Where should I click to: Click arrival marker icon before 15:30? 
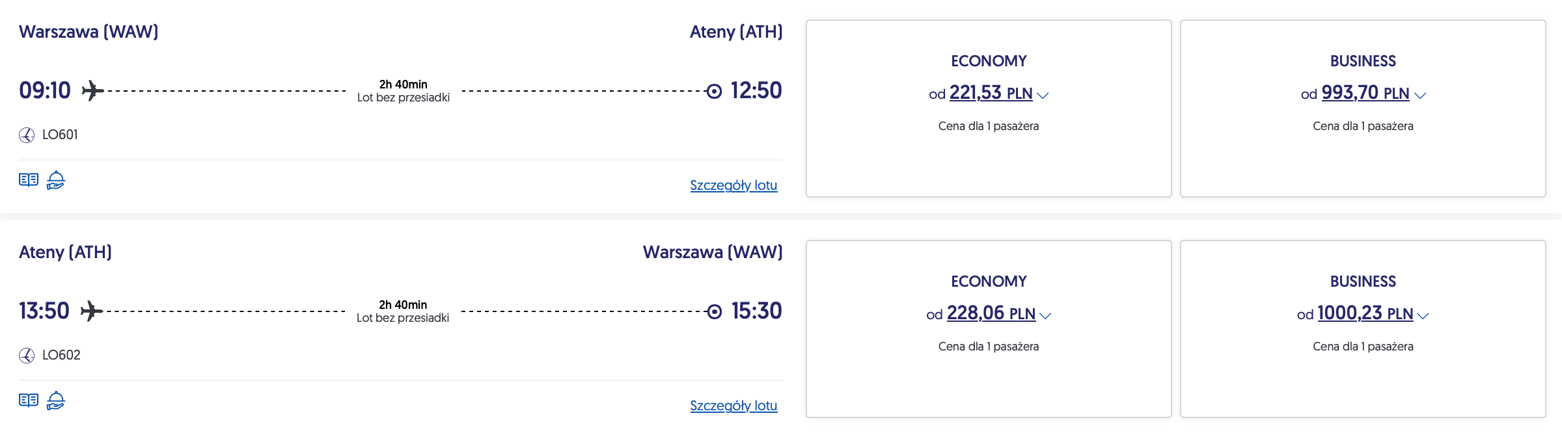(715, 312)
